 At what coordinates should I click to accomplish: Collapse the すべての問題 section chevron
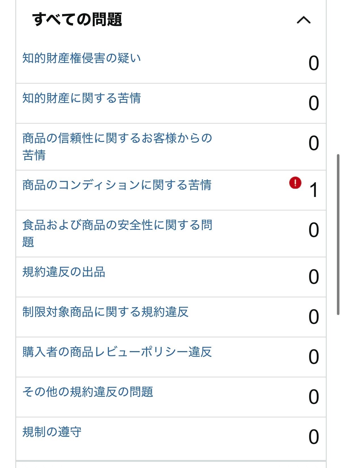(x=303, y=20)
